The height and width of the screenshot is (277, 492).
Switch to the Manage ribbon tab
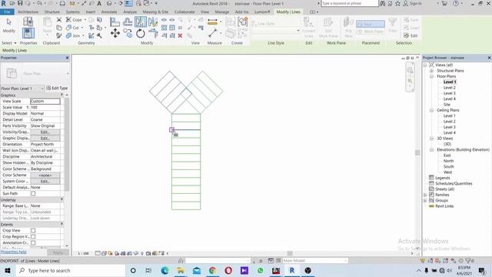click(x=222, y=12)
